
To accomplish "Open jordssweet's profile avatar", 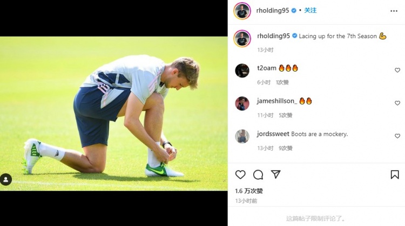I will 242,136.
